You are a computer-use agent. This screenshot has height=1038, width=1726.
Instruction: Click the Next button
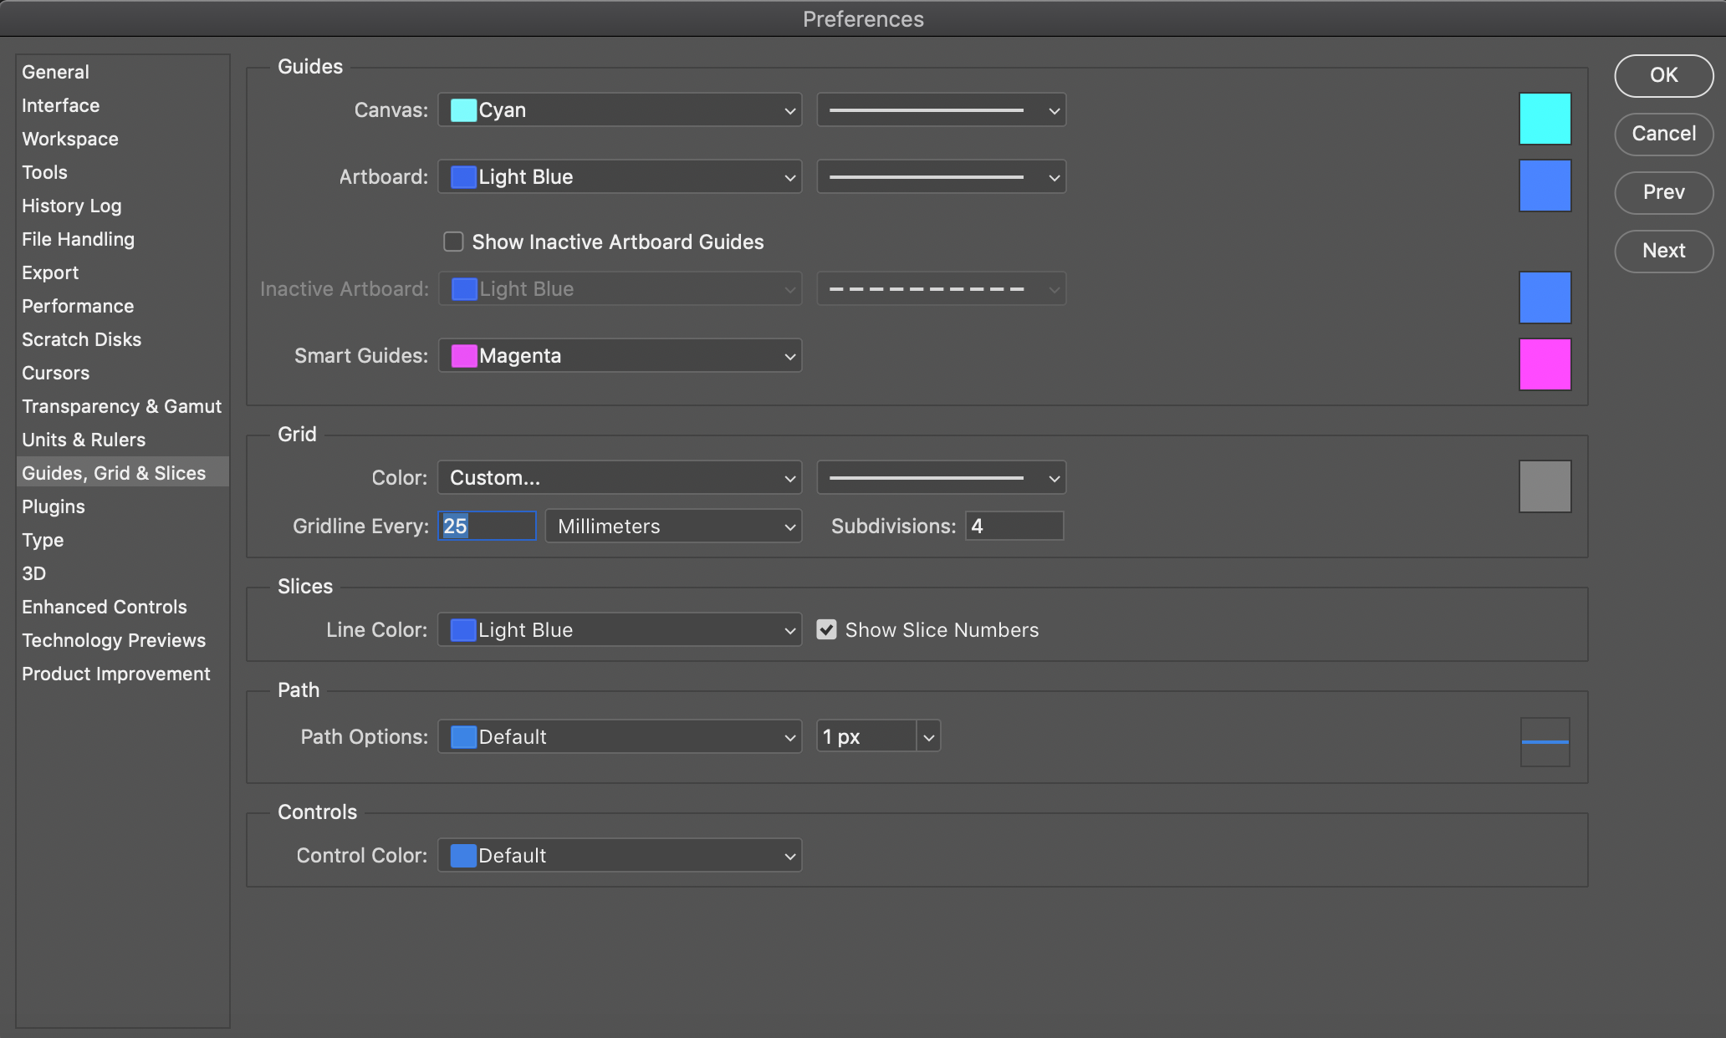coord(1663,251)
